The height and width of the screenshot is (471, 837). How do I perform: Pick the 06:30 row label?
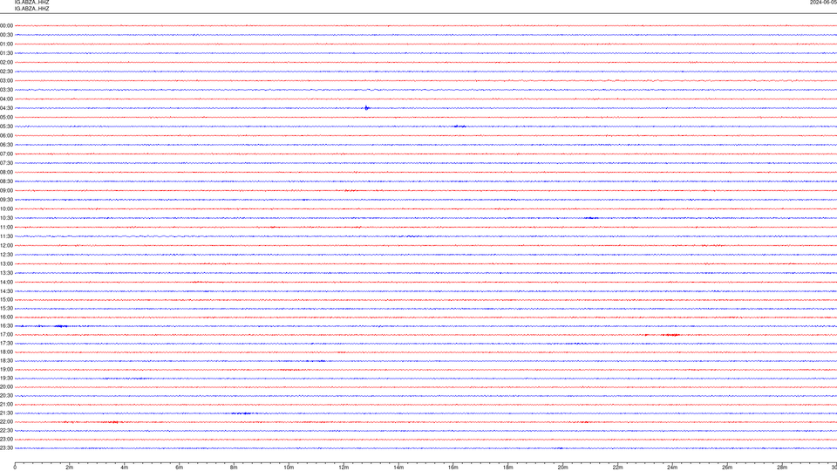6,145
